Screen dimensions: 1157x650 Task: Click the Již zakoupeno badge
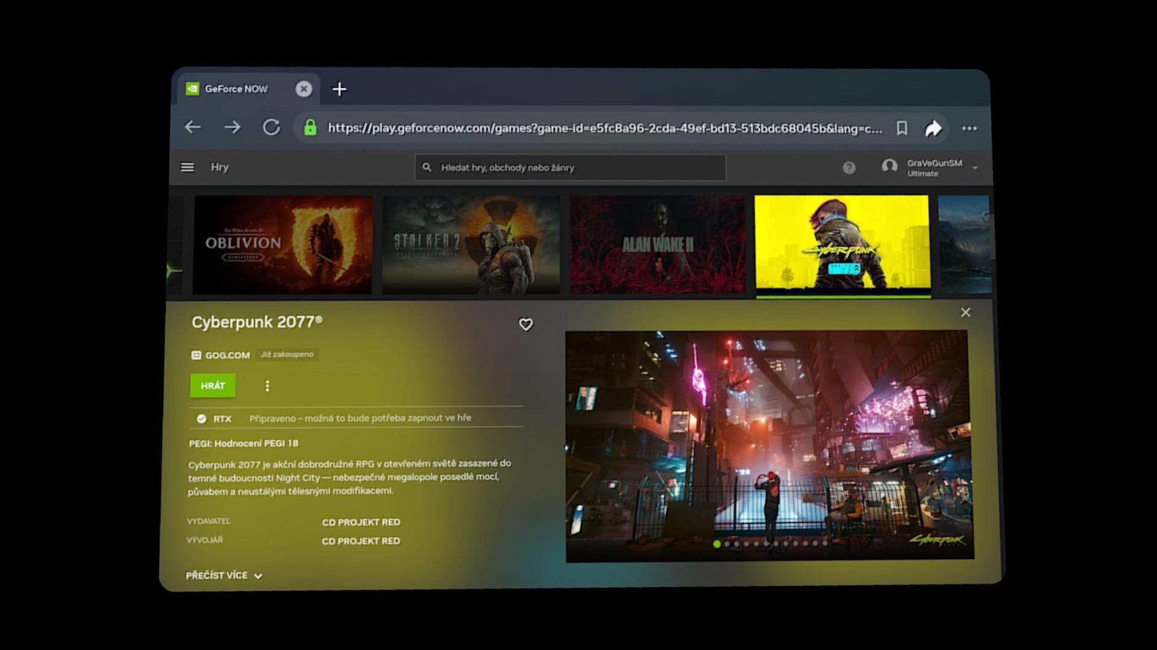point(287,354)
